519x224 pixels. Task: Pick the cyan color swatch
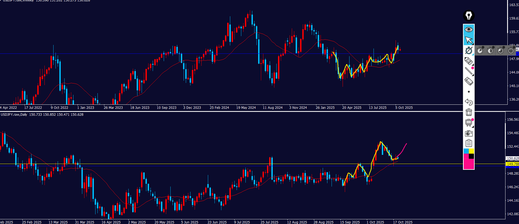click(x=466, y=151)
